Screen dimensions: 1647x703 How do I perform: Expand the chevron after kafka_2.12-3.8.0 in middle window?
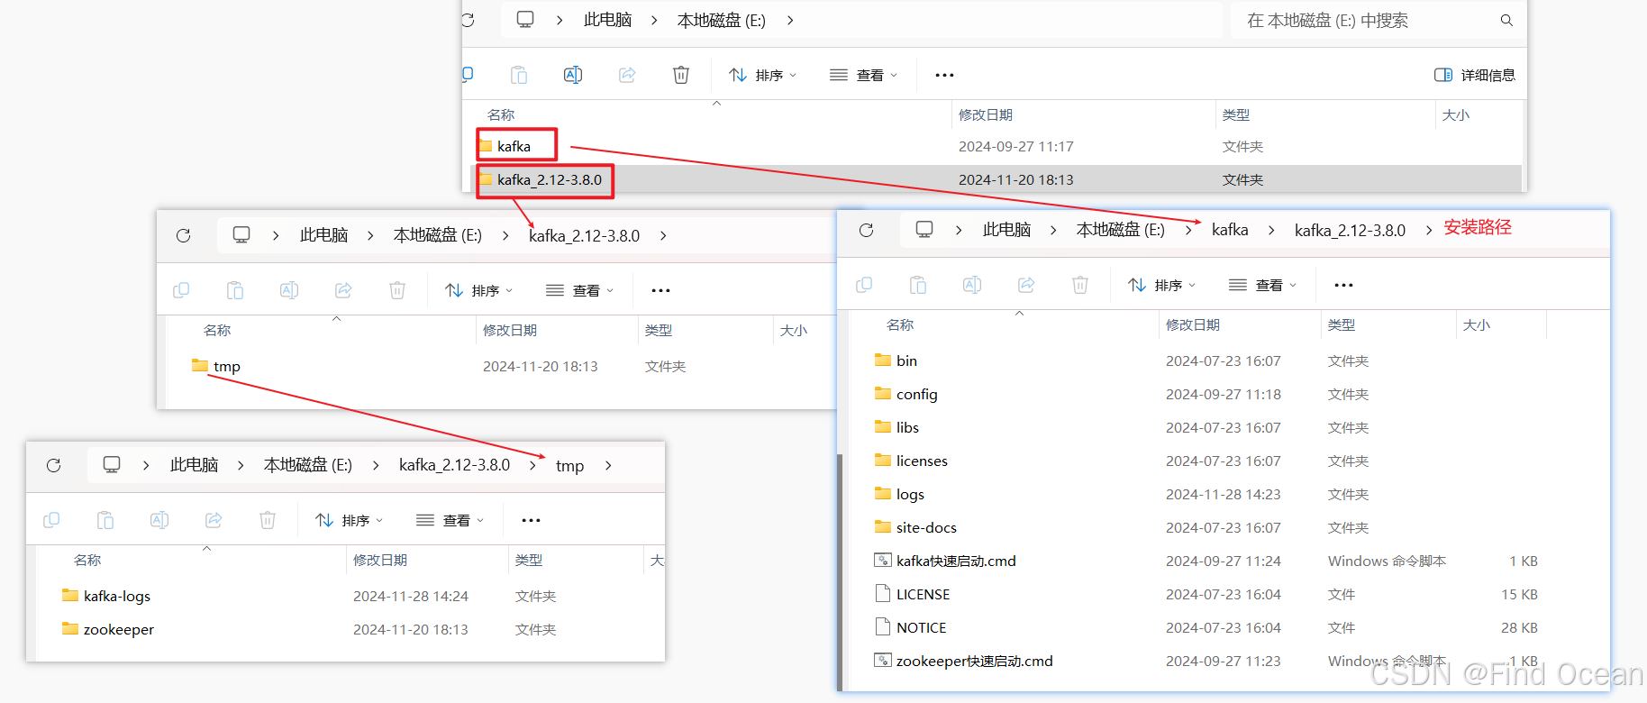(x=663, y=235)
